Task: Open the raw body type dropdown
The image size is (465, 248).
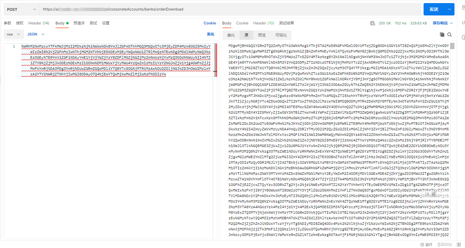Action: (14, 34)
